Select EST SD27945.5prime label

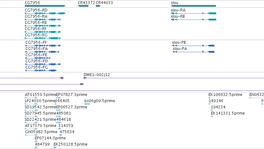click(x=40, y=113)
